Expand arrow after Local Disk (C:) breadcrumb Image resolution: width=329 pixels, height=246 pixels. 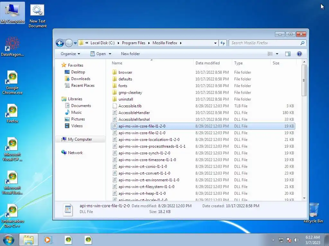[x=118, y=43]
